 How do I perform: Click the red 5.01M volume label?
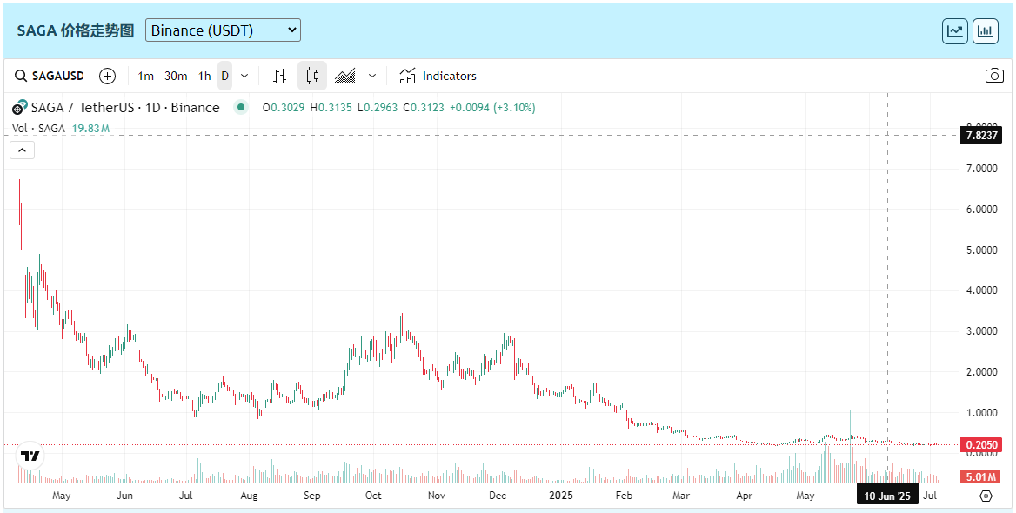(979, 477)
